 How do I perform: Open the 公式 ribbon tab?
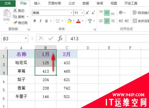pyautogui.click(x=72, y=3)
